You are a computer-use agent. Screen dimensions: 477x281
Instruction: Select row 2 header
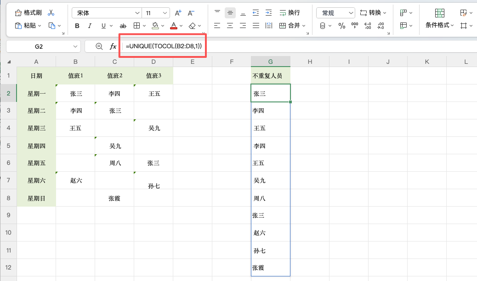[x=9, y=93]
